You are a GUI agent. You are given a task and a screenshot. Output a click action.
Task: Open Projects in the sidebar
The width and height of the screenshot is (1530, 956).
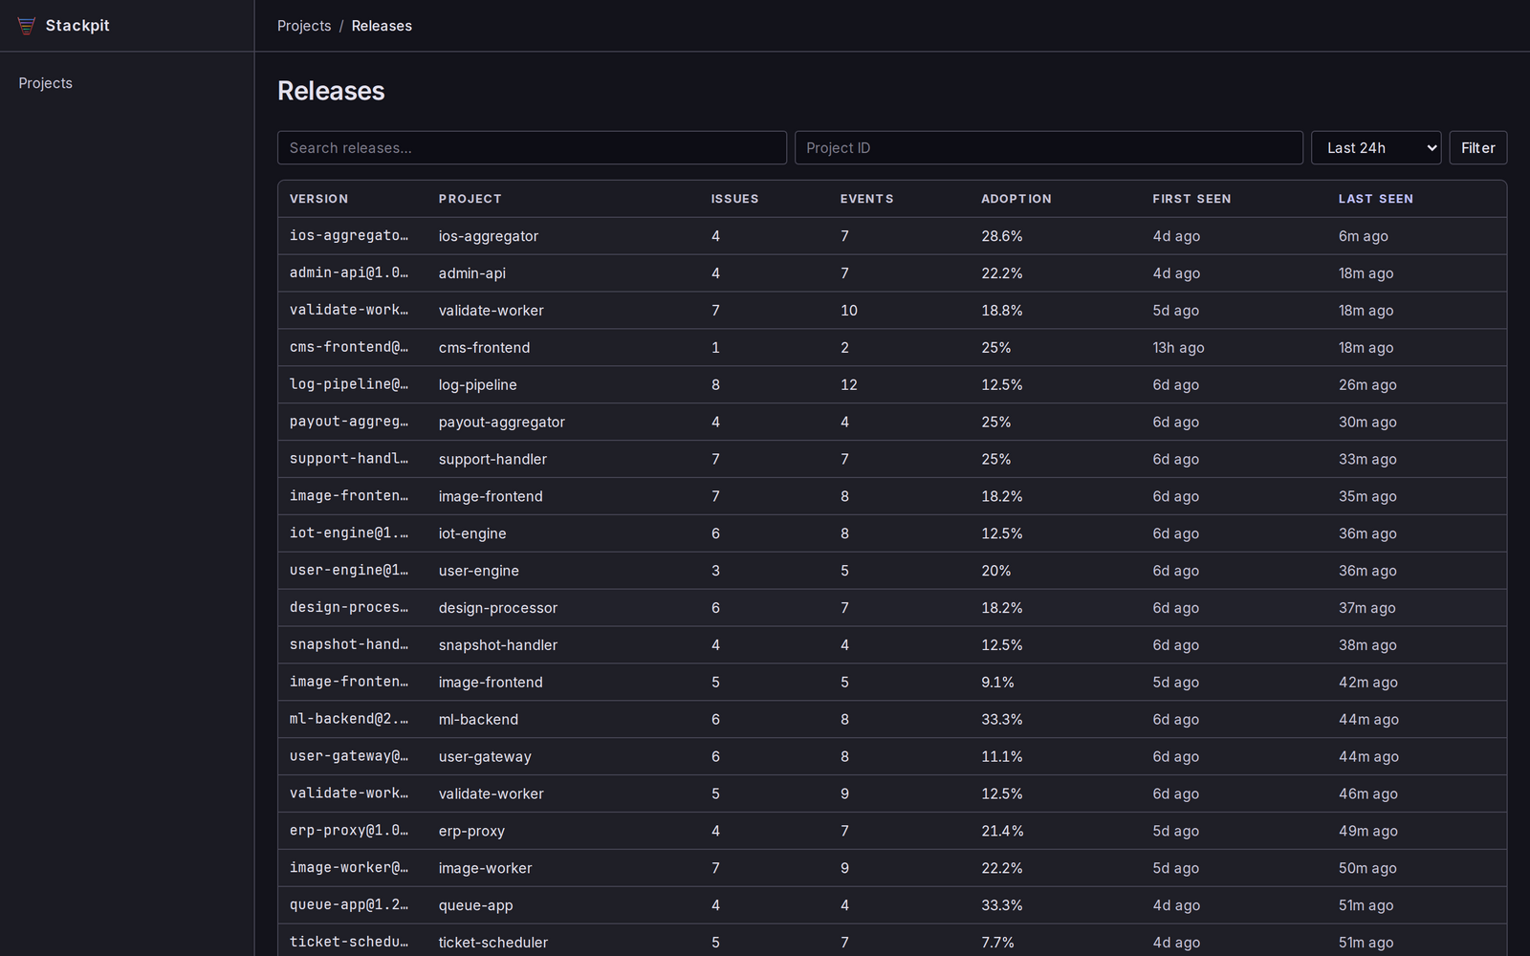point(46,83)
